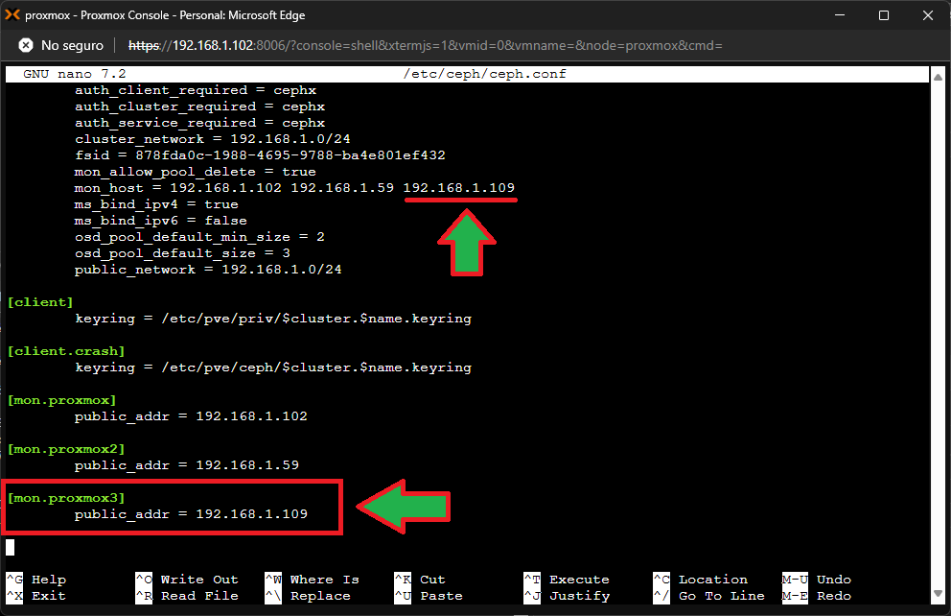The width and height of the screenshot is (951, 616).
Task: Click the 'public_network = 192.168.1.0/24' line
Action: tap(208, 270)
